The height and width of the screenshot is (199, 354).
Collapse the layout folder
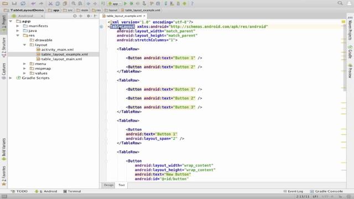[x=24, y=45]
